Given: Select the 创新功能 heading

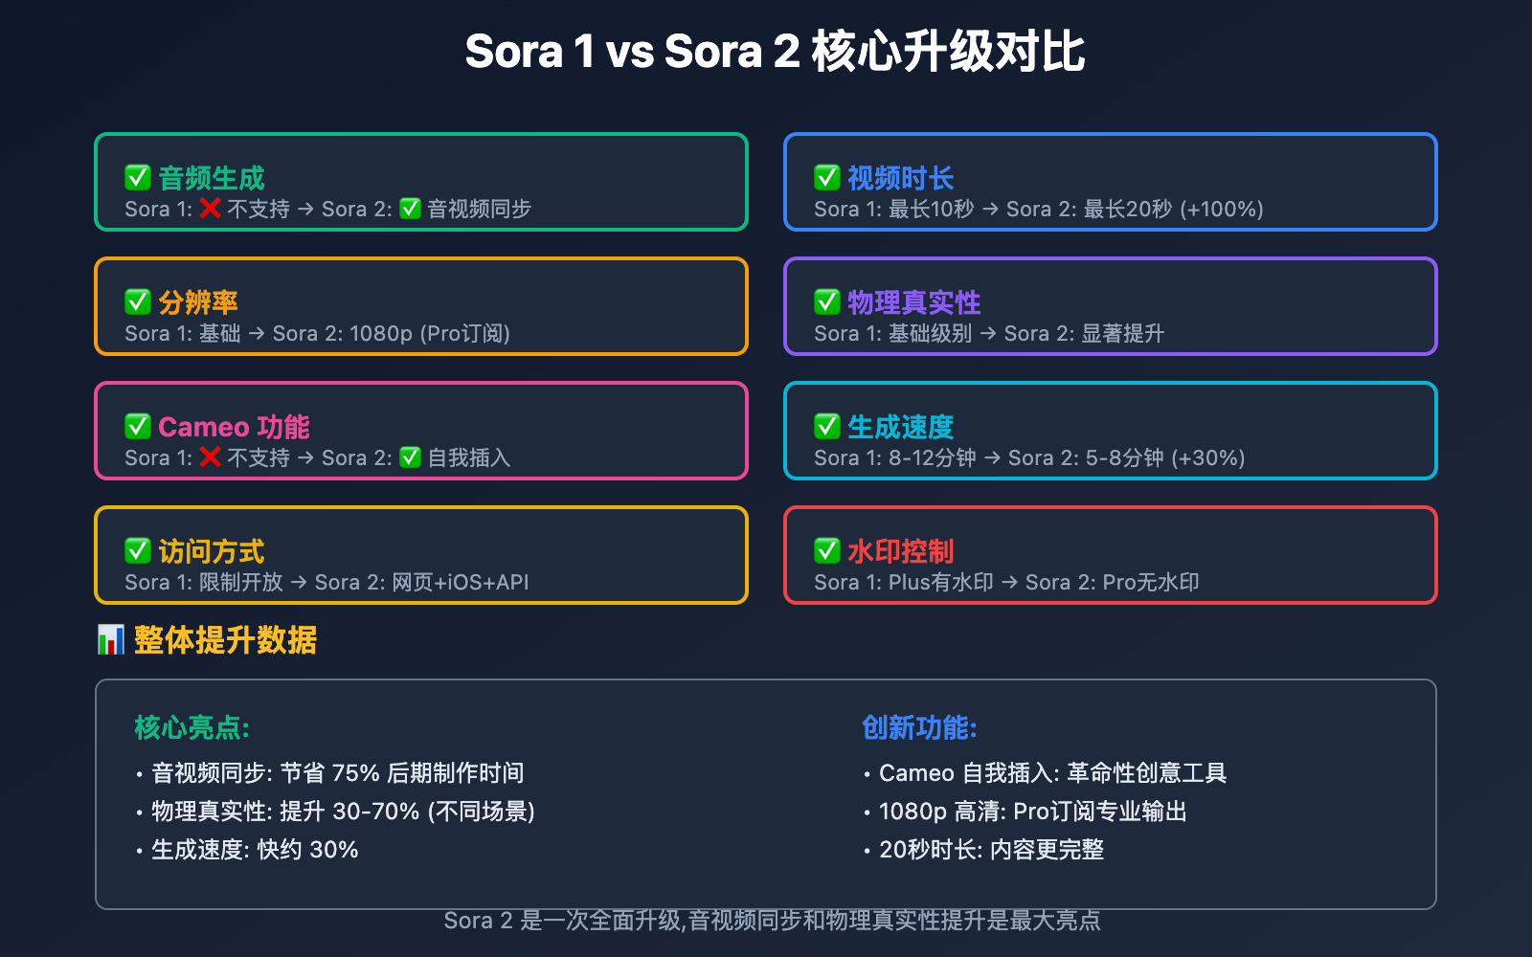Looking at the screenshot, I should pyautogui.click(x=919, y=727).
